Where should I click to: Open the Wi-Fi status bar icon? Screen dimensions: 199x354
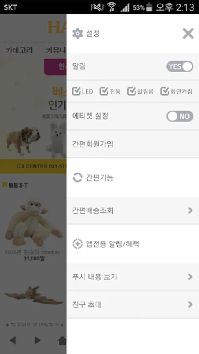click(x=111, y=7)
